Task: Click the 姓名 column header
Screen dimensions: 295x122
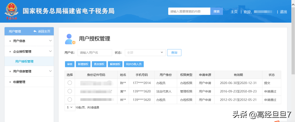Action: [x=123, y=75]
